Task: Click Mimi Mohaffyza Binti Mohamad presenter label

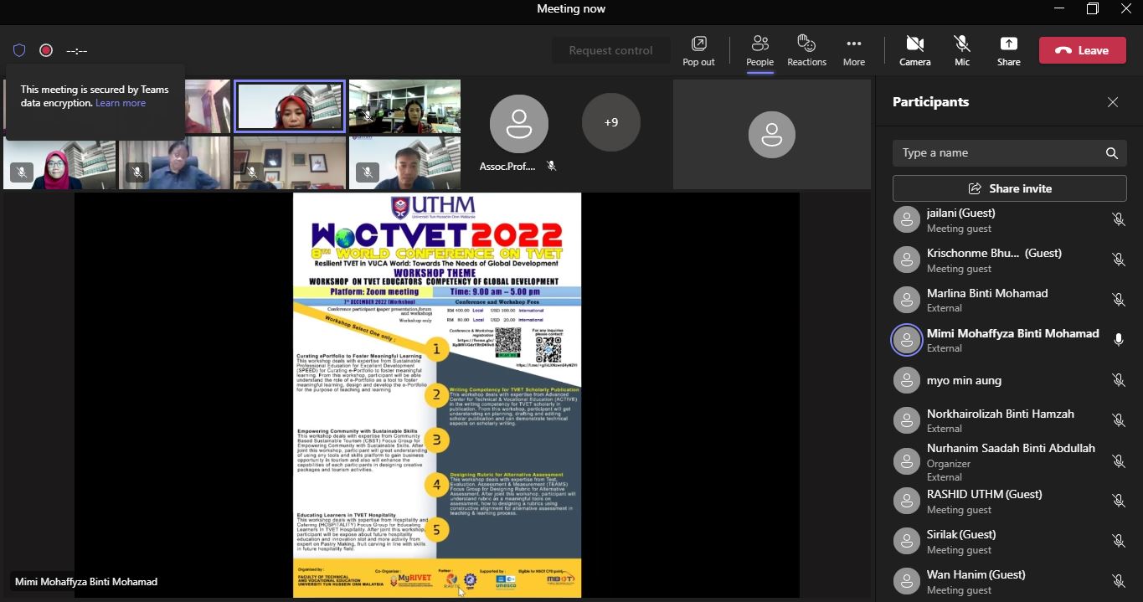Action: click(86, 581)
